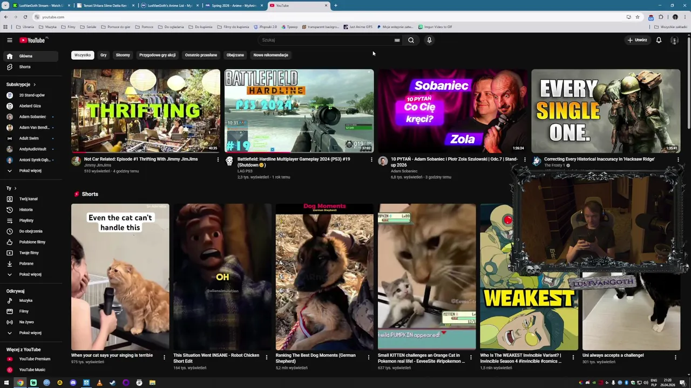
Task: Open Steam from the taskbar
Action: 112,383
